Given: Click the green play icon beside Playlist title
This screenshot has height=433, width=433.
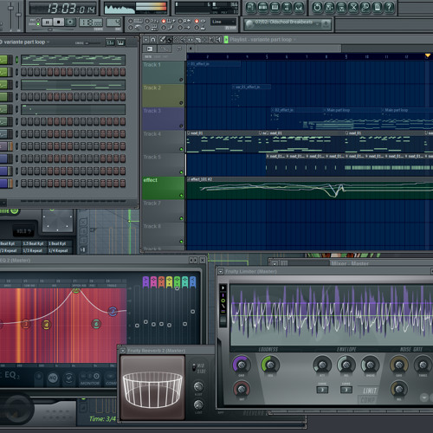Looking at the screenshot, I should tap(226, 40).
